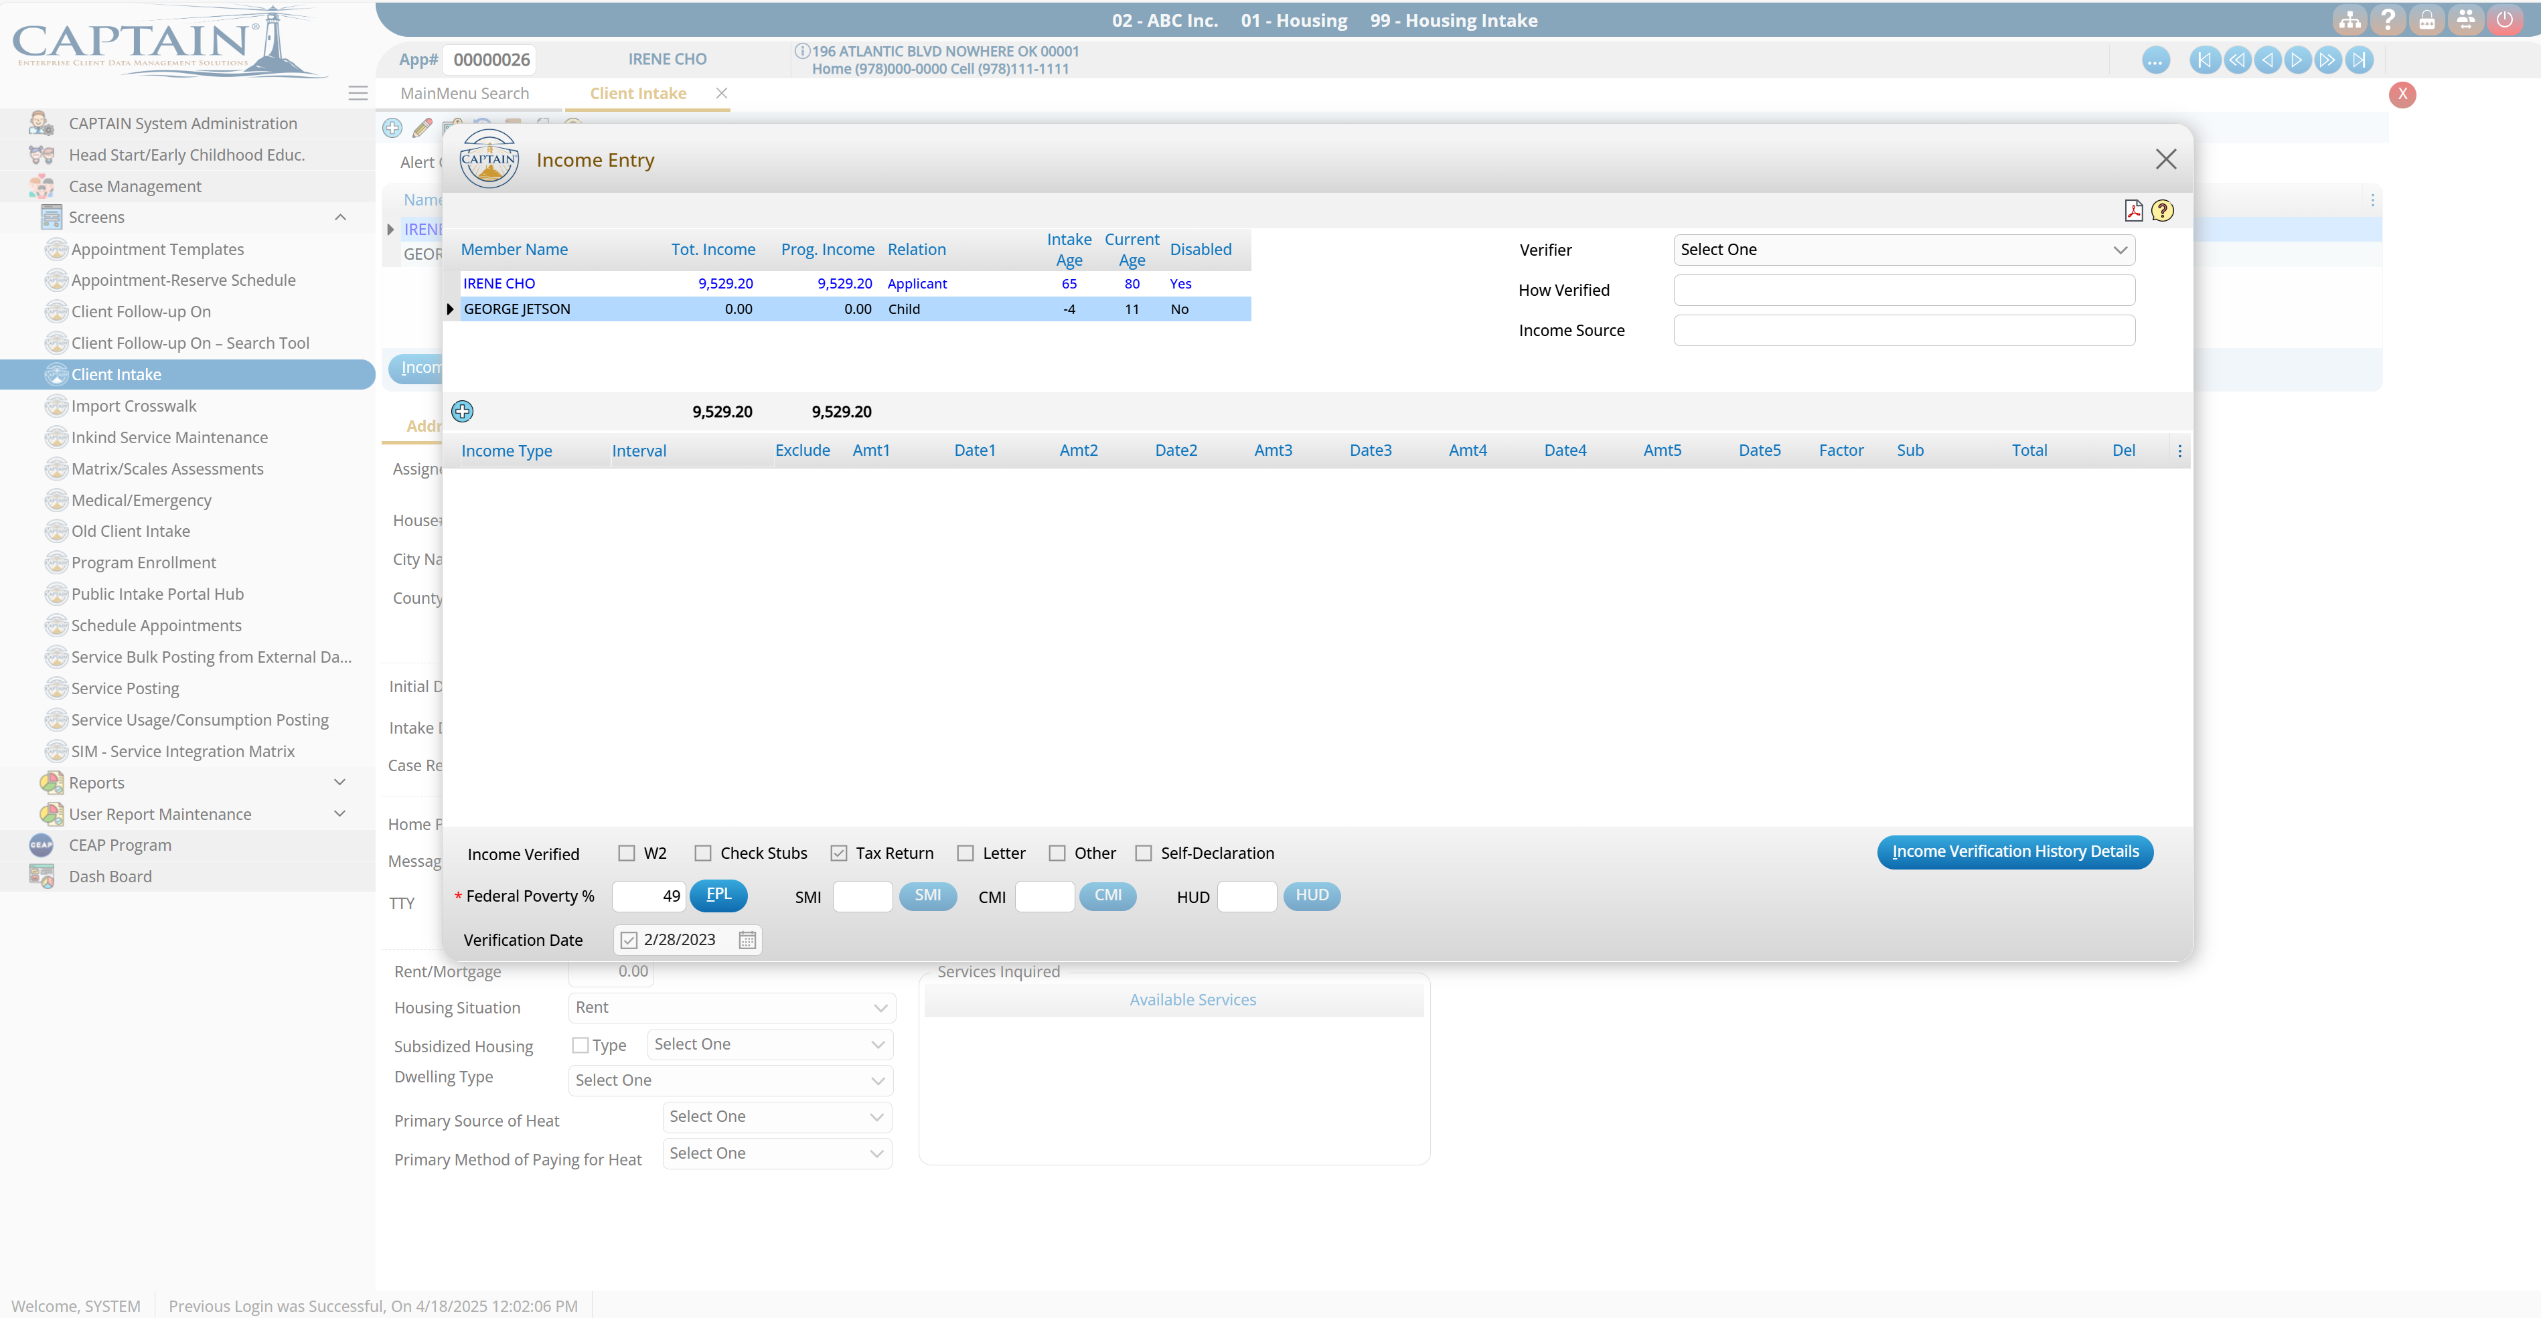
Task: Click Income Verification History Details button
Action: coord(2014,851)
